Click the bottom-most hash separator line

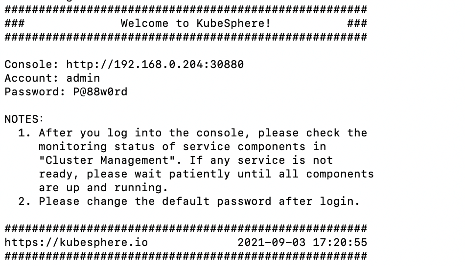(186, 256)
